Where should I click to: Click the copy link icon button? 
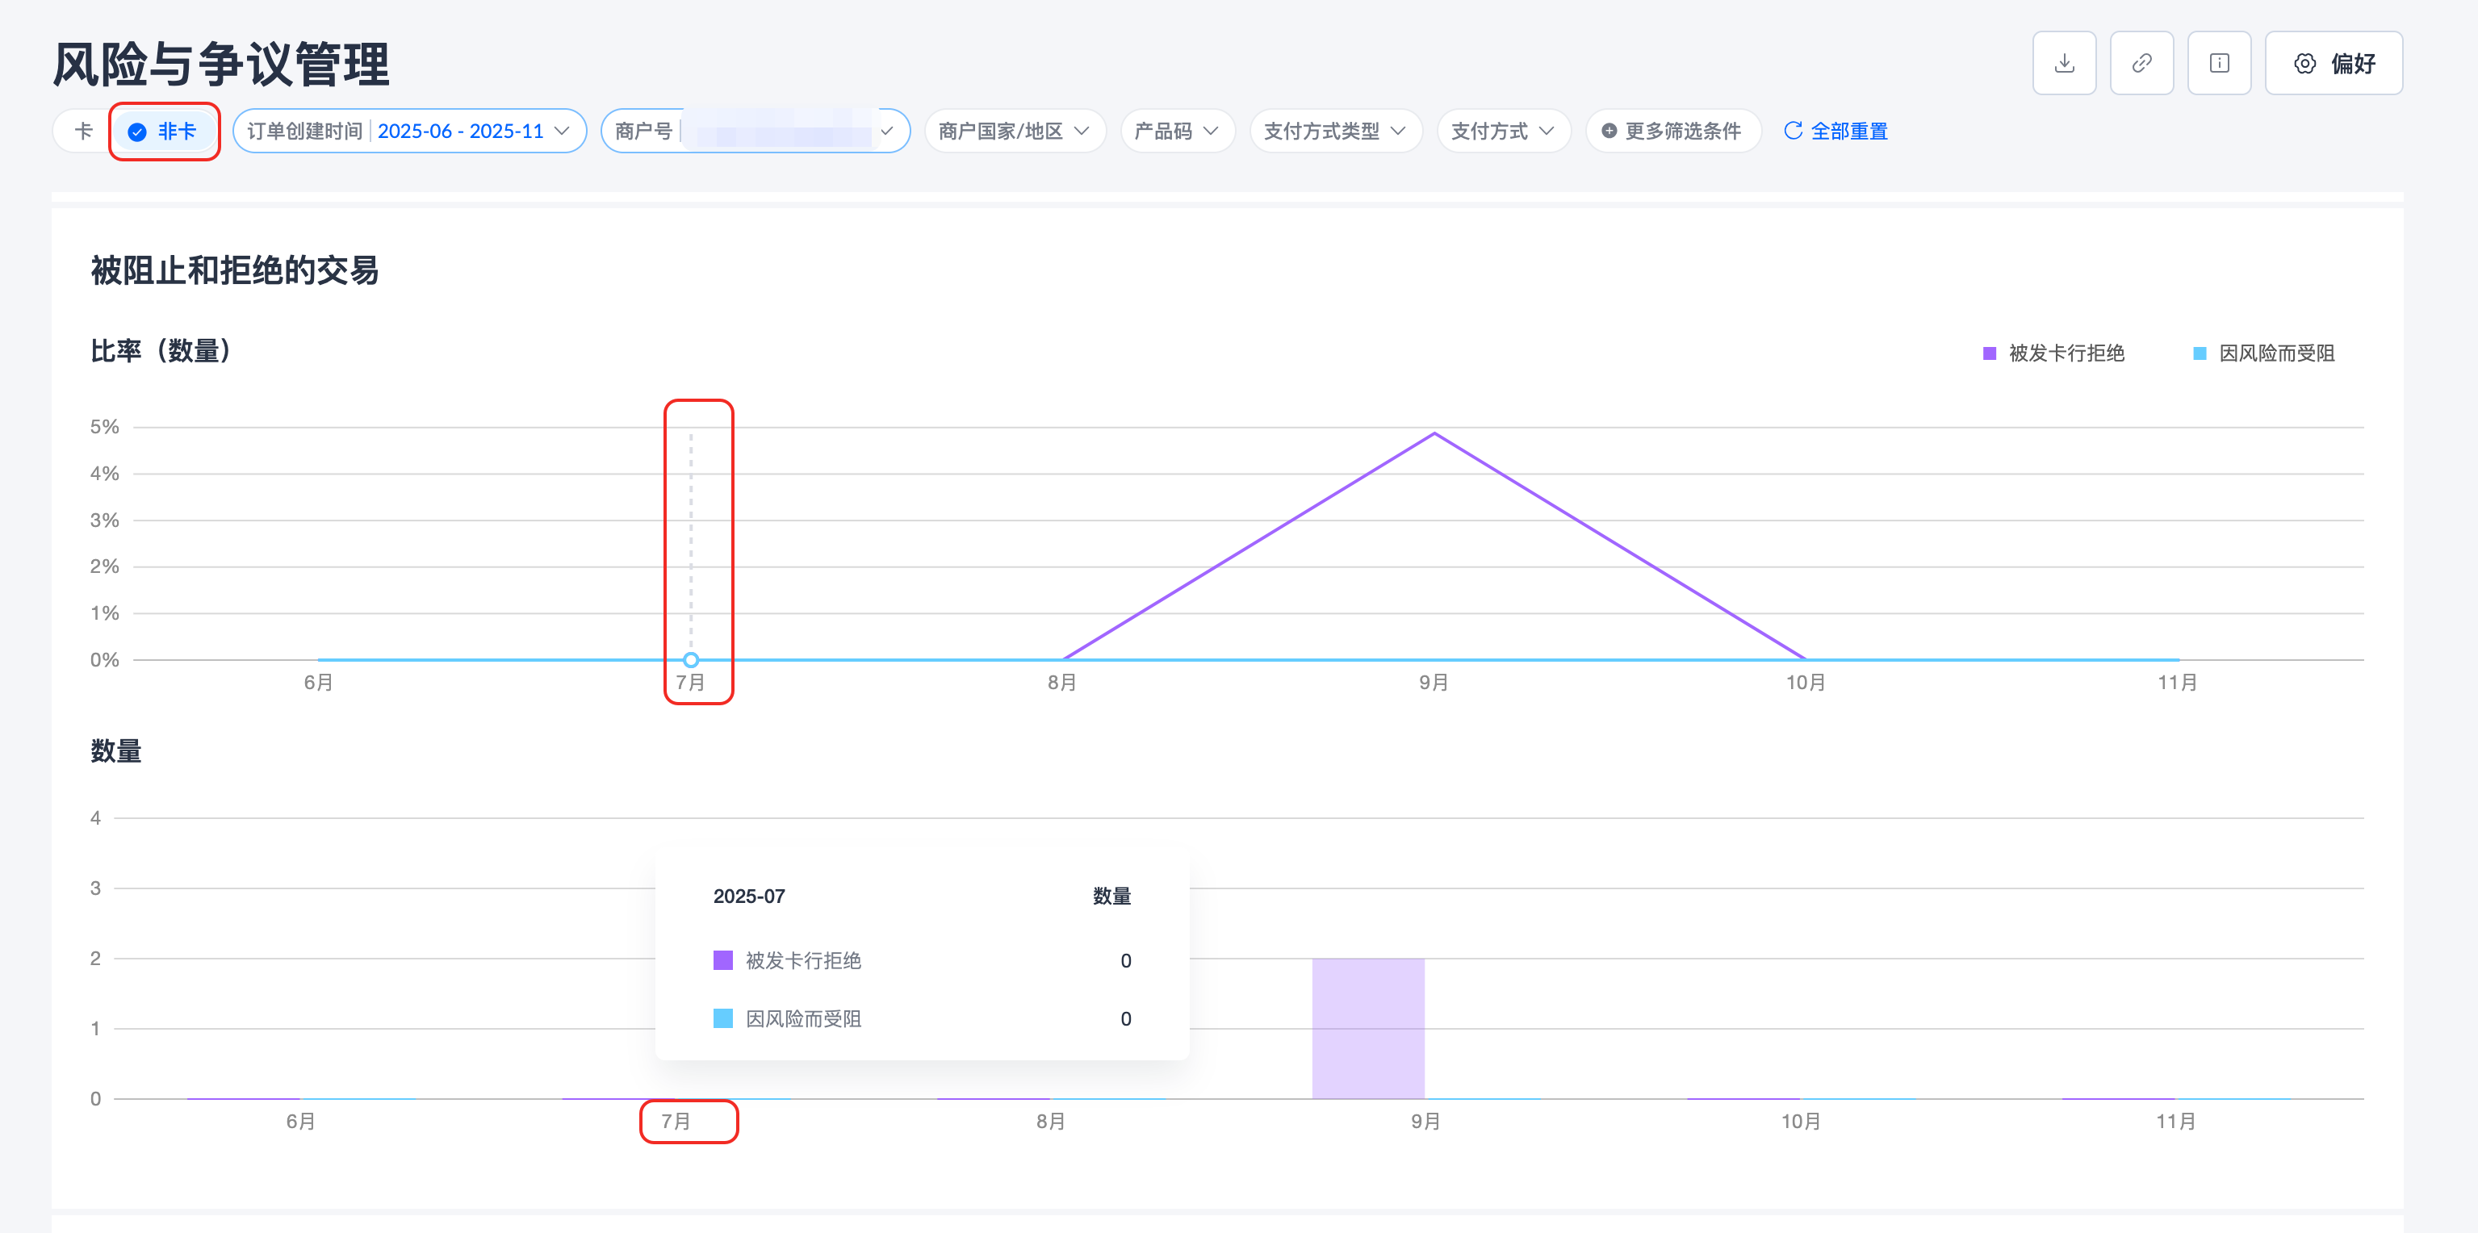(2141, 64)
